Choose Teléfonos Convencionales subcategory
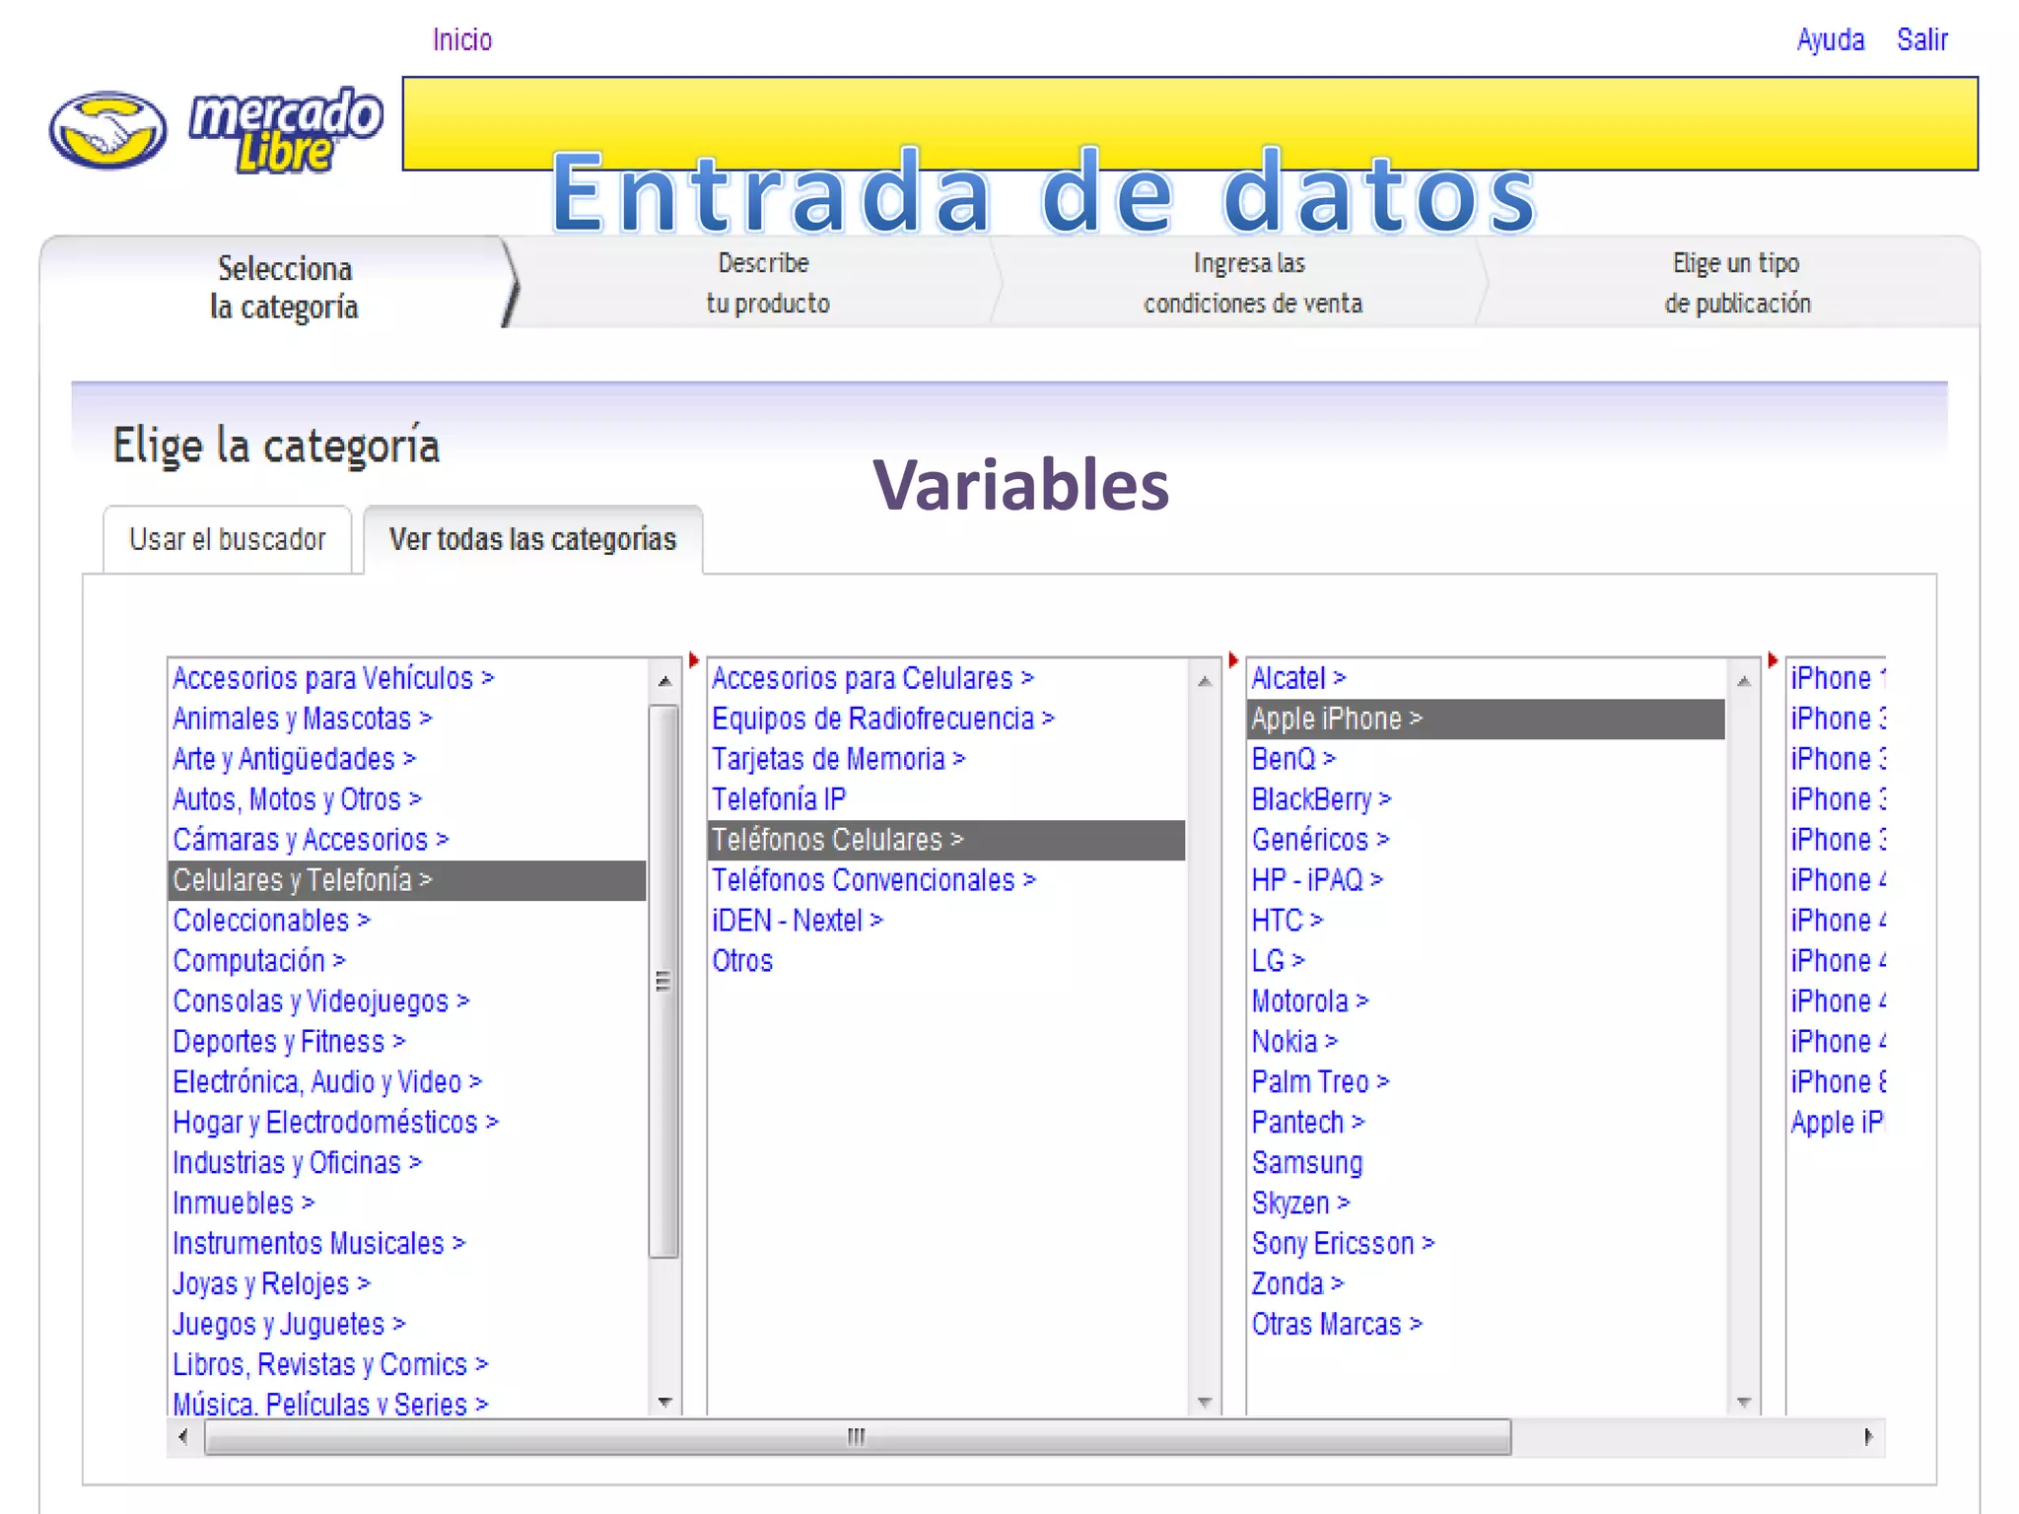The width and height of the screenshot is (2019, 1514). [873, 880]
